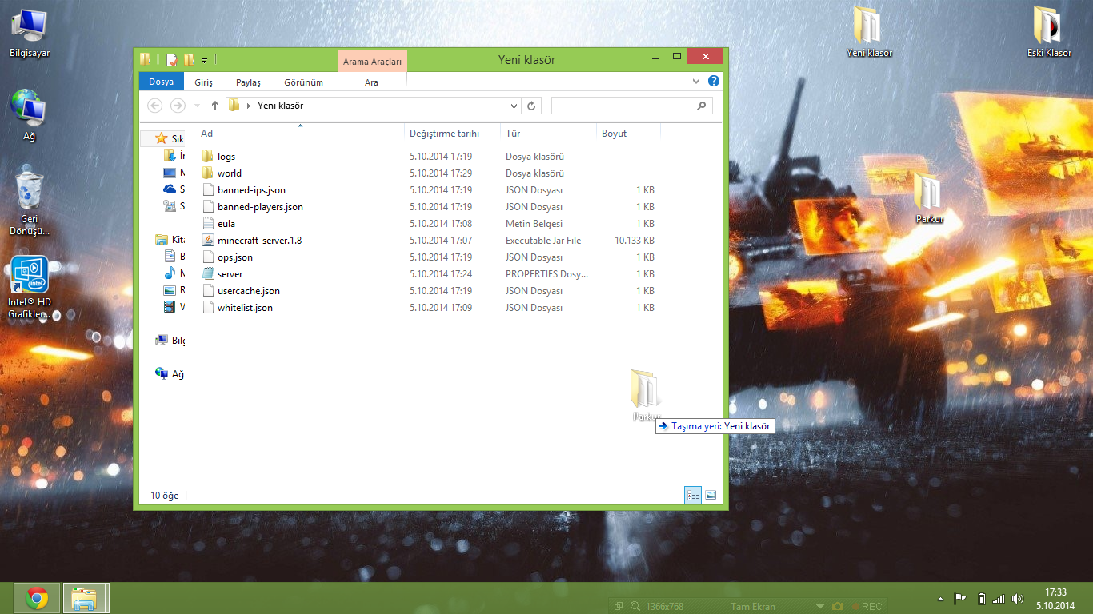Switch to details view button
This screenshot has height=614, width=1093.
pyautogui.click(x=693, y=496)
